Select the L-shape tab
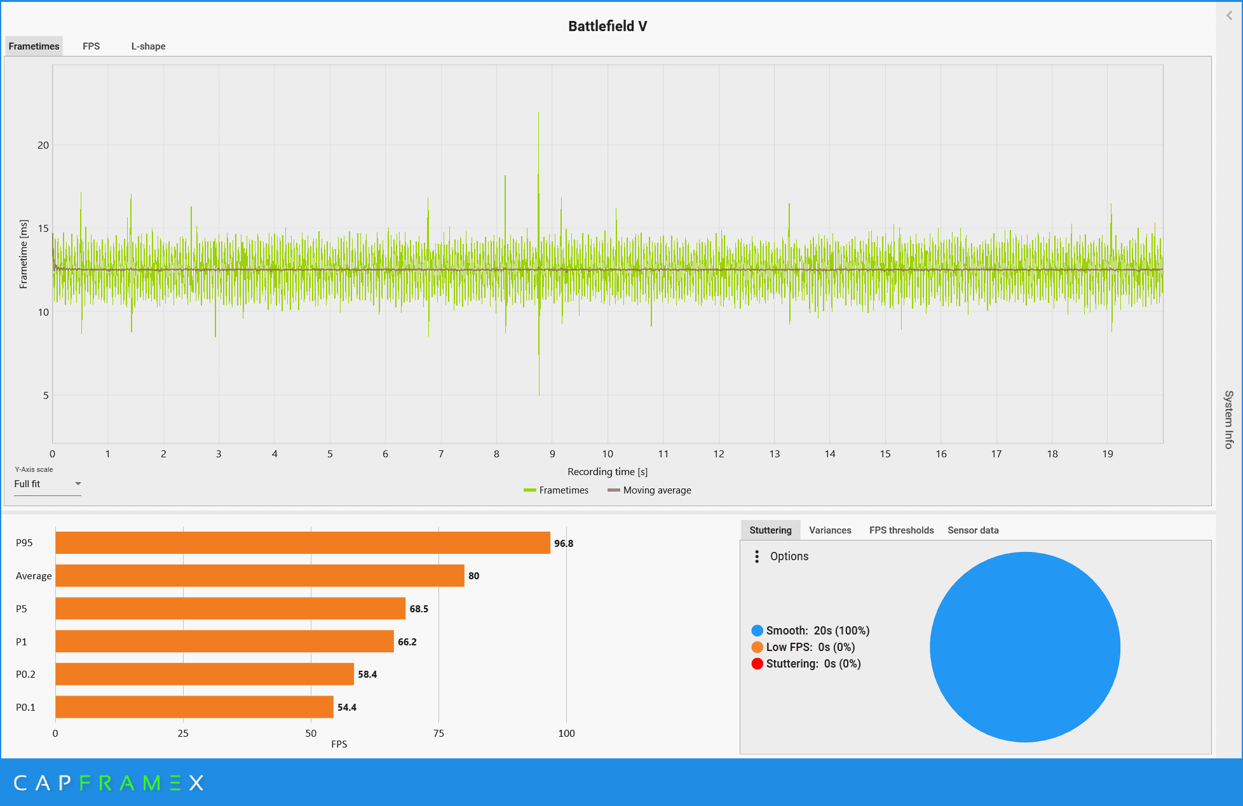Image resolution: width=1243 pixels, height=806 pixels. [x=148, y=46]
